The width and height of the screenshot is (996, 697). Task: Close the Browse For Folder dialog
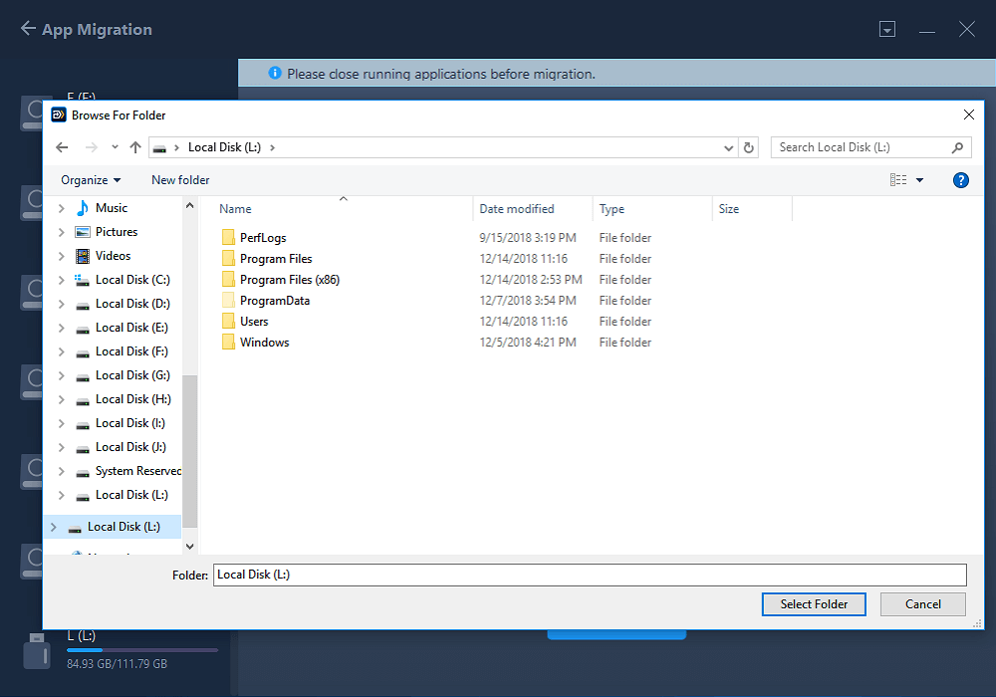click(968, 115)
